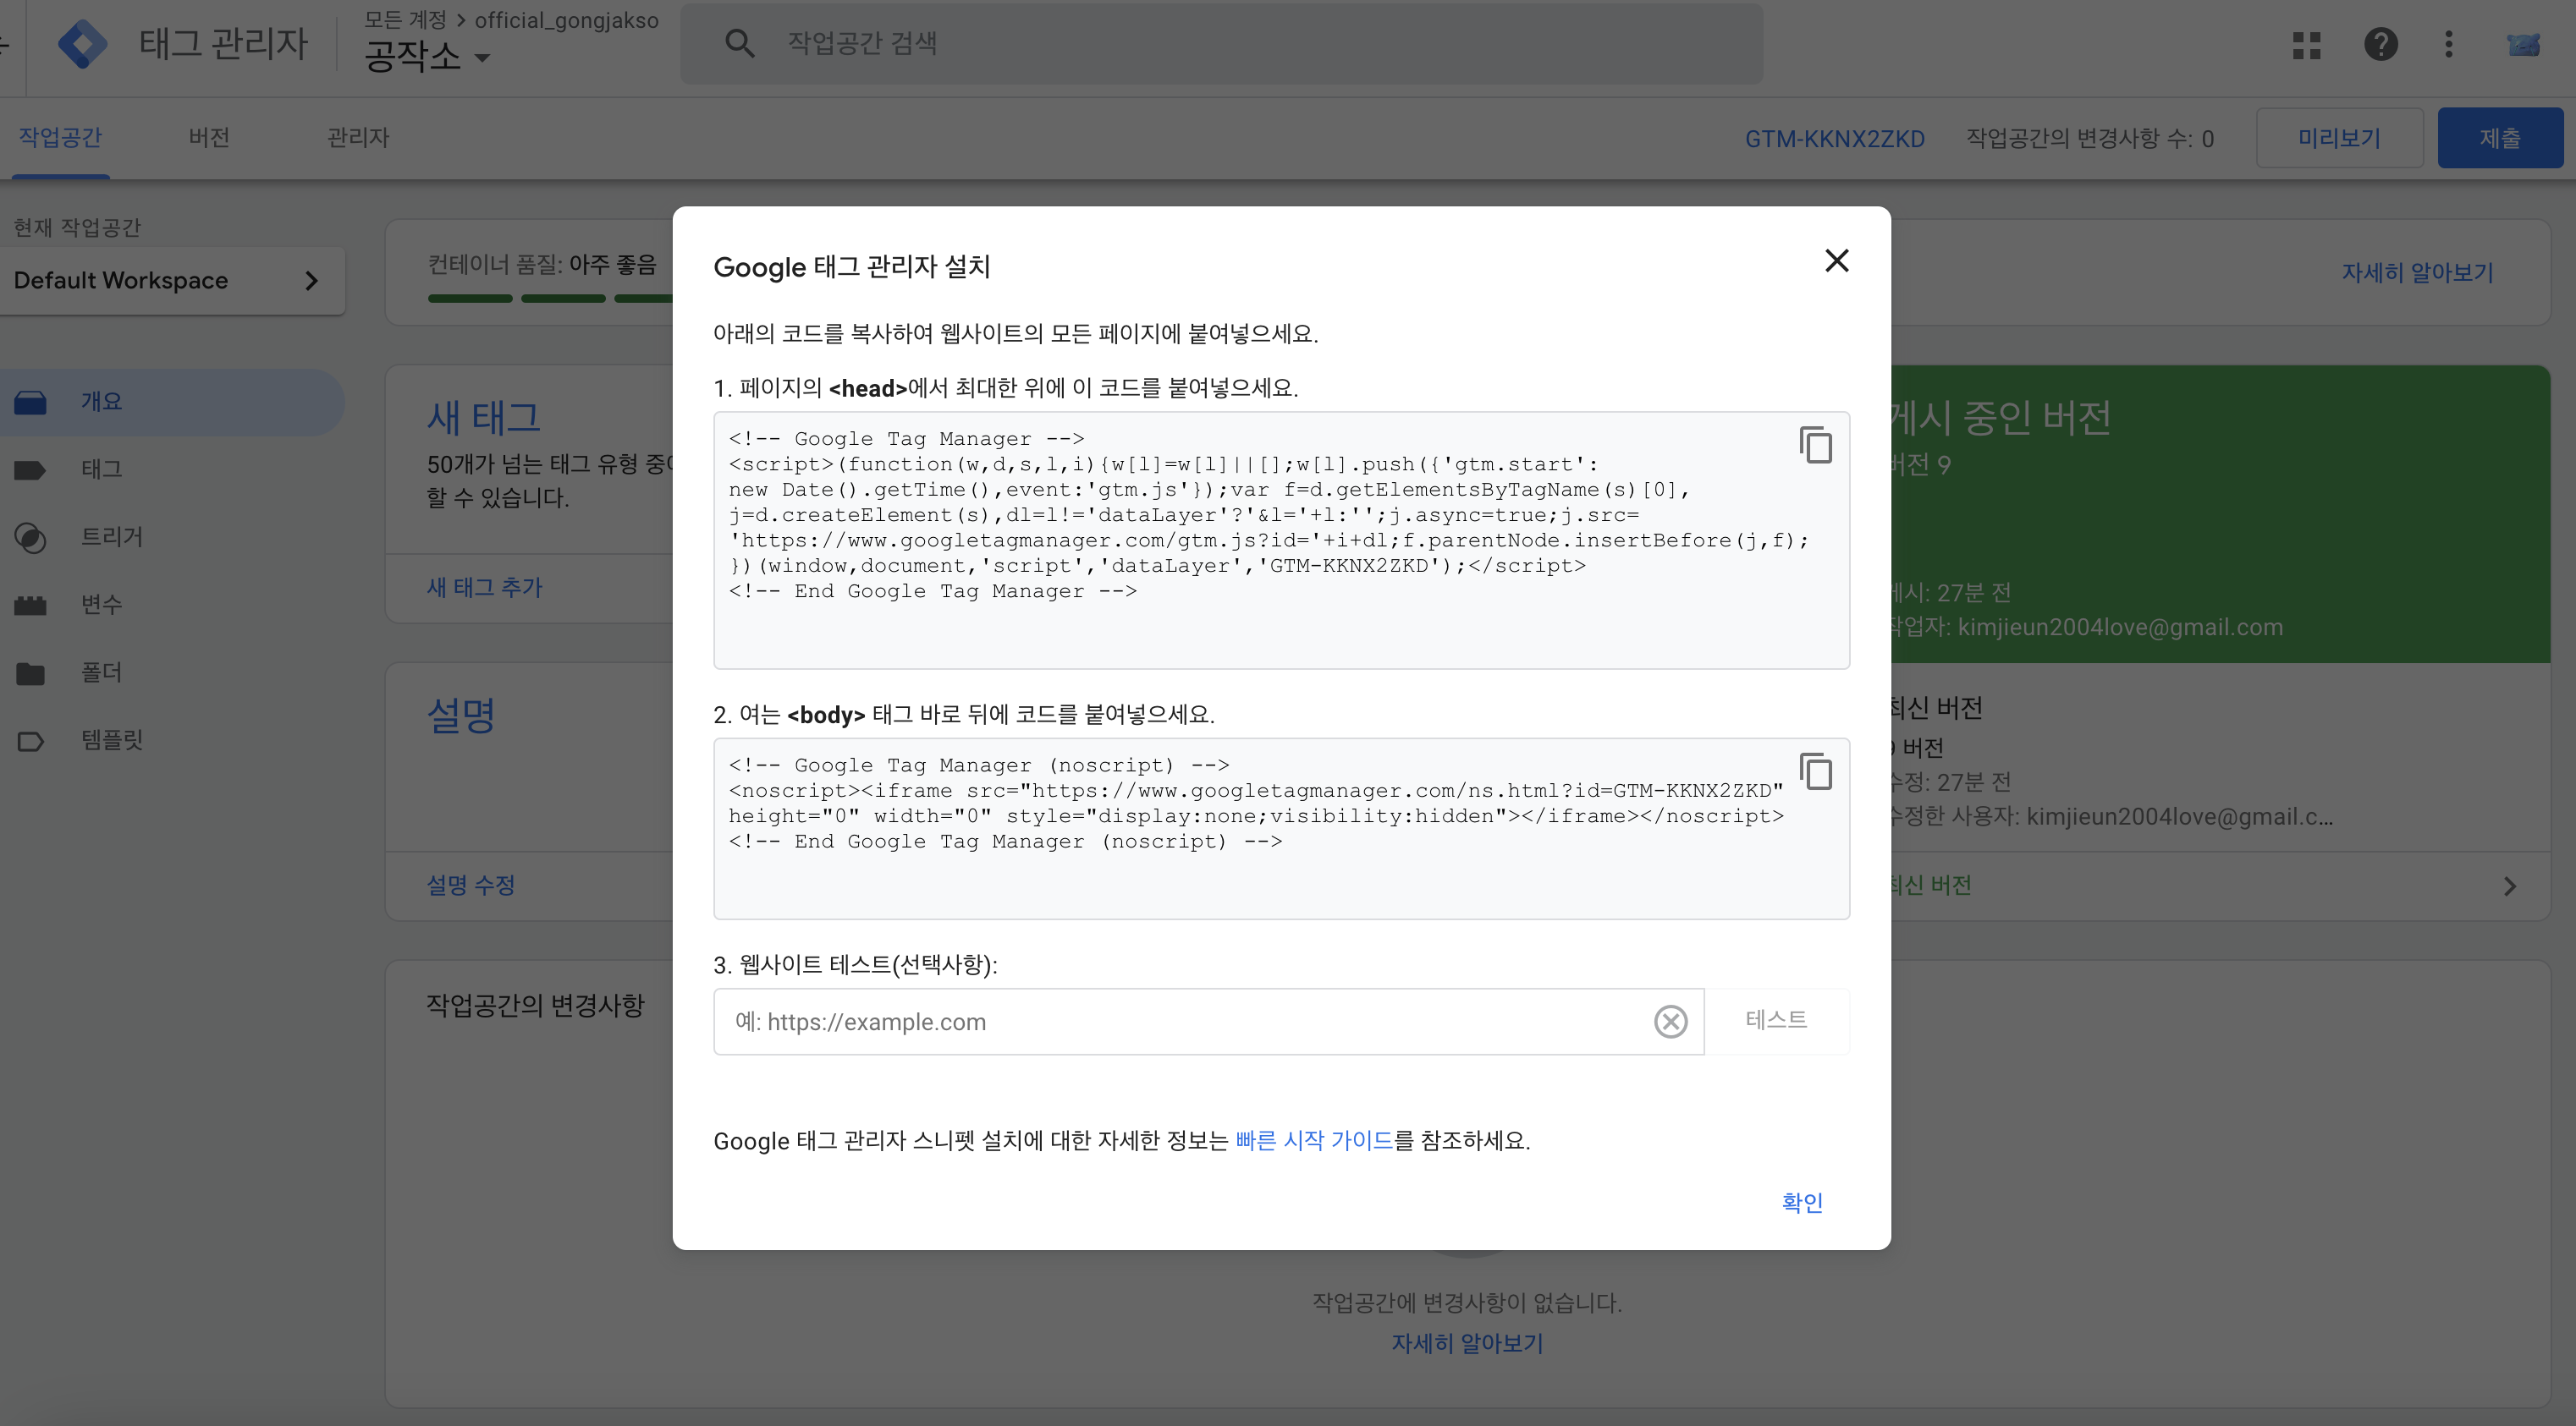
Task: Select 트리거 in the sidebar
Action: coord(111,536)
